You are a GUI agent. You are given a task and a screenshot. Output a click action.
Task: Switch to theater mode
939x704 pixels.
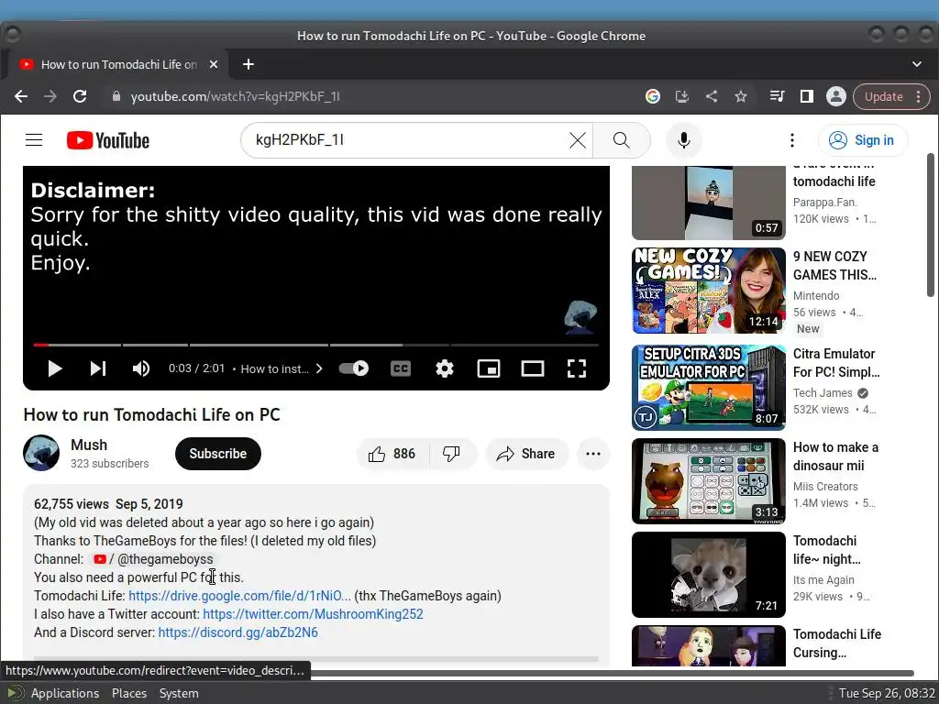point(533,368)
